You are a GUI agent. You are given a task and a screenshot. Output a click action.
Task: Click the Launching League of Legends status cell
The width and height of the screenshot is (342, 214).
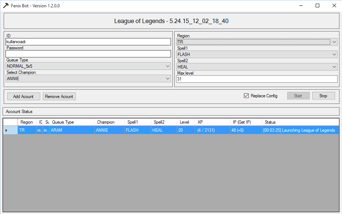pyautogui.click(x=301, y=130)
